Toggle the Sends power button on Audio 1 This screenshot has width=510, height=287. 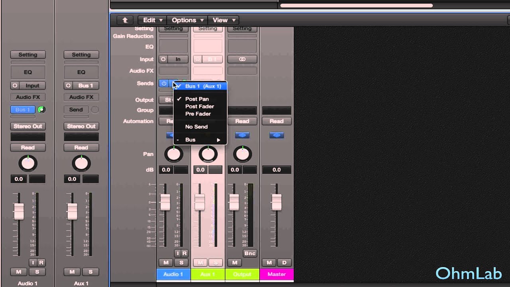tap(164, 83)
